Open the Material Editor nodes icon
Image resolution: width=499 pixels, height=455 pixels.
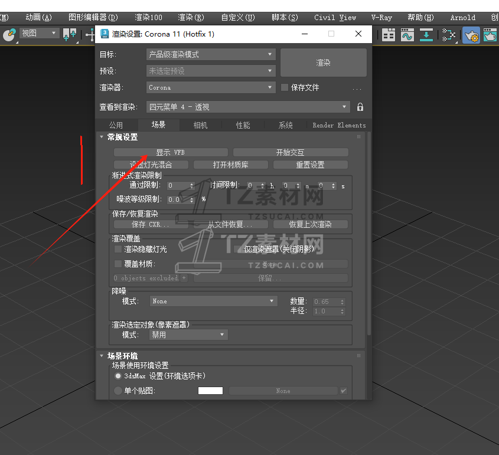(x=449, y=35)
